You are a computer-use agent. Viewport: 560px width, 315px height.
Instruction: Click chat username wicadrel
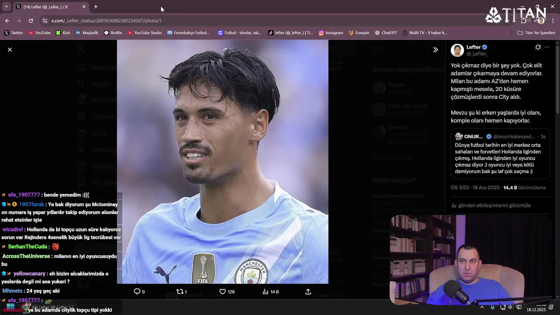pos(12,229)
